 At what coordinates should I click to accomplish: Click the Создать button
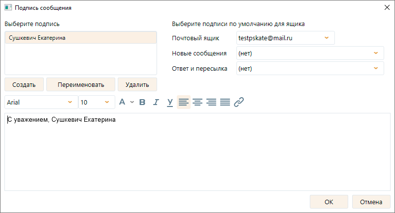pyautogui.click(x=24, y=84)
